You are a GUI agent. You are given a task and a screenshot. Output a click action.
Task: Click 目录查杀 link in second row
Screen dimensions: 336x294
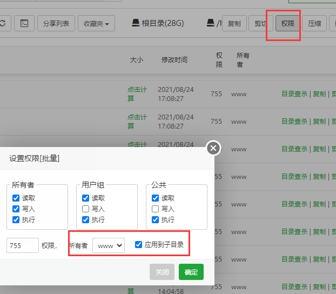click(294, 122)
